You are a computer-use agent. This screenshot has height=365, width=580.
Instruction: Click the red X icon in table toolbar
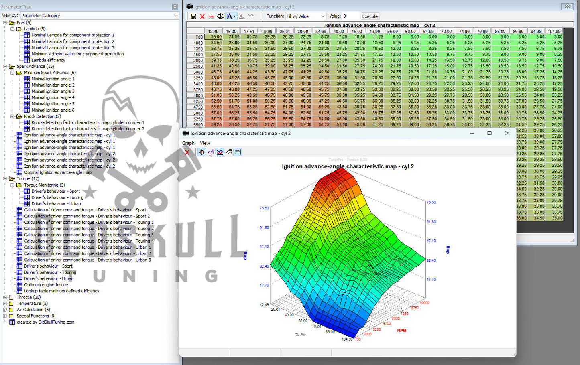[202, 16]
